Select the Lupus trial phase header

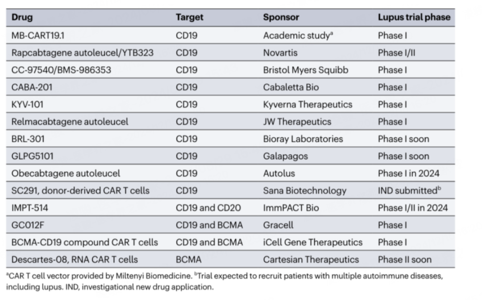414,17
